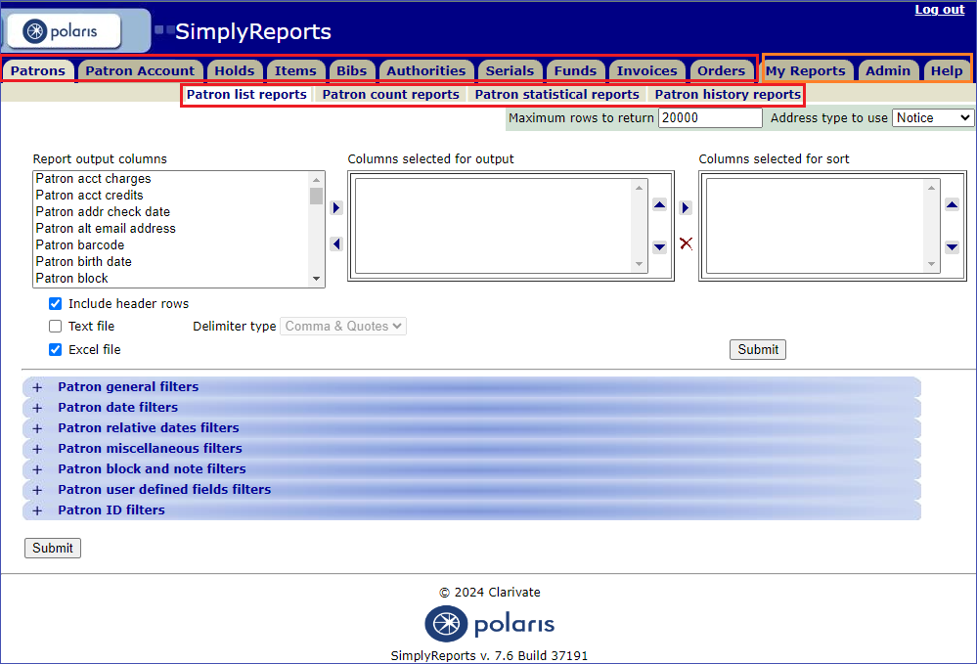Click the Polaris footer logo

pos(489,624)
